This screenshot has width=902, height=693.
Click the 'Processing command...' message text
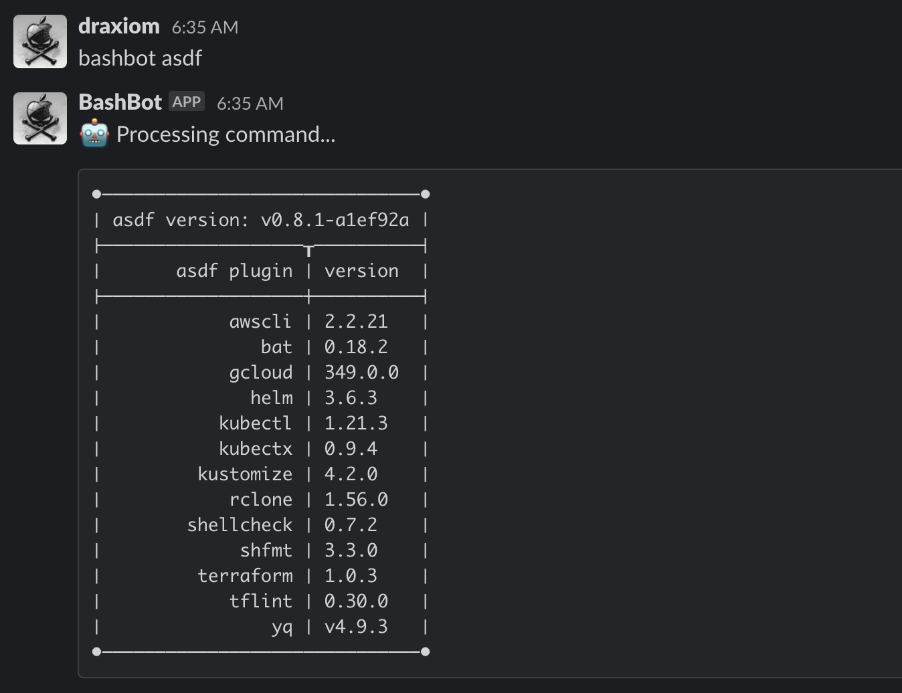pyautogui.click(x=226, y=134)
